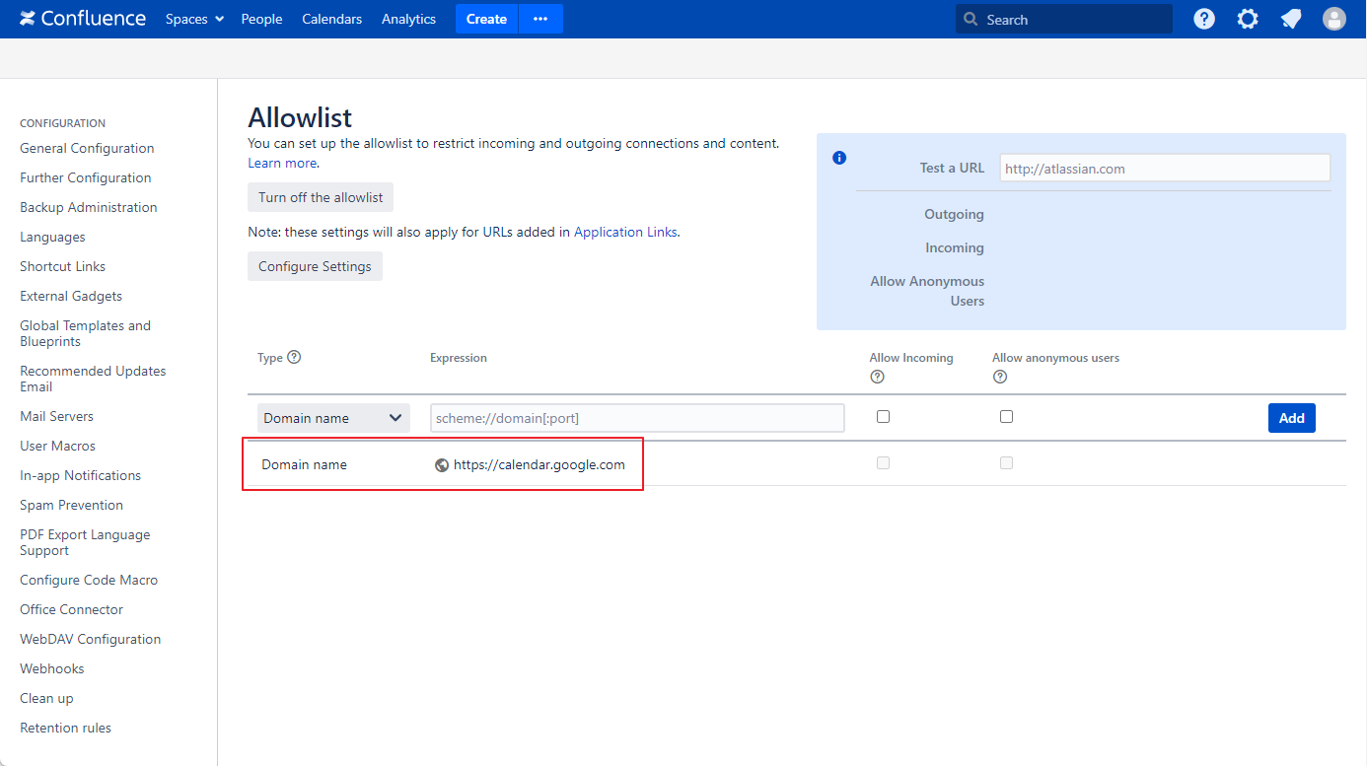
Task: Click the search magnifier icon
Action: click(971, 19)
